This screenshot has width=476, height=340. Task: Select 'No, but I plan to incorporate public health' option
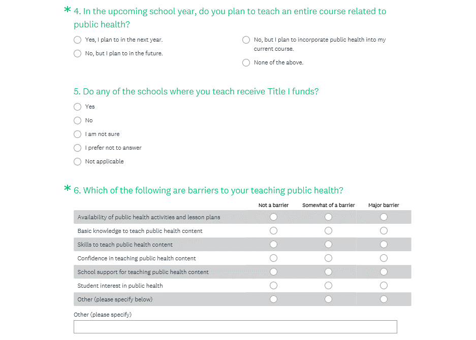coord(246,40)
